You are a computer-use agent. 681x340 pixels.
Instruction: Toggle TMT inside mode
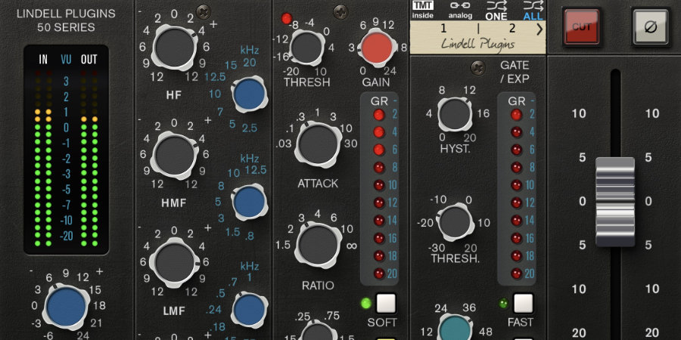422,10
